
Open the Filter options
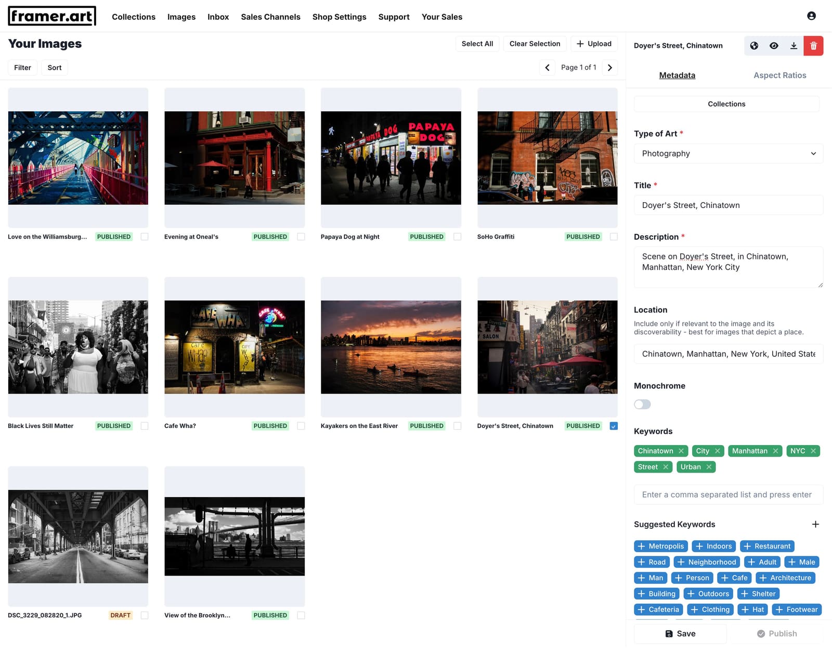click(x=22, y=68)
